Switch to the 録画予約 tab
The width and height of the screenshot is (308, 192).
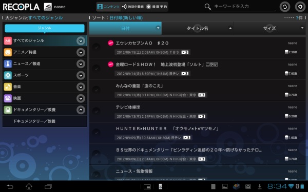click(157, 7)
